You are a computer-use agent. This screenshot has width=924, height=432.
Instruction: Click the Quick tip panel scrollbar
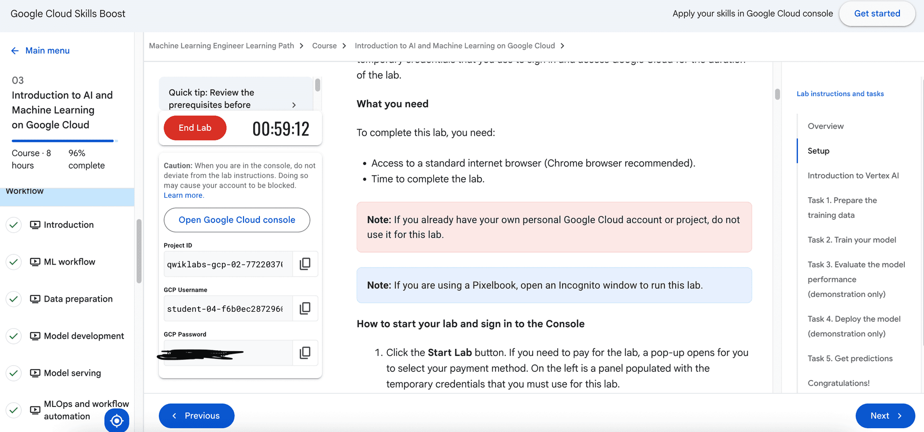click(318, 85)
